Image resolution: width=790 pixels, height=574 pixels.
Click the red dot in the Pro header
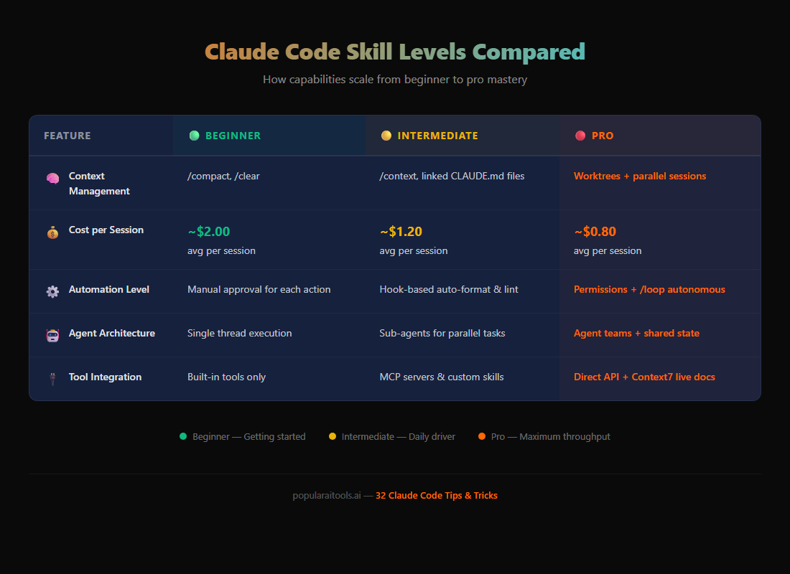pos(582,135)
